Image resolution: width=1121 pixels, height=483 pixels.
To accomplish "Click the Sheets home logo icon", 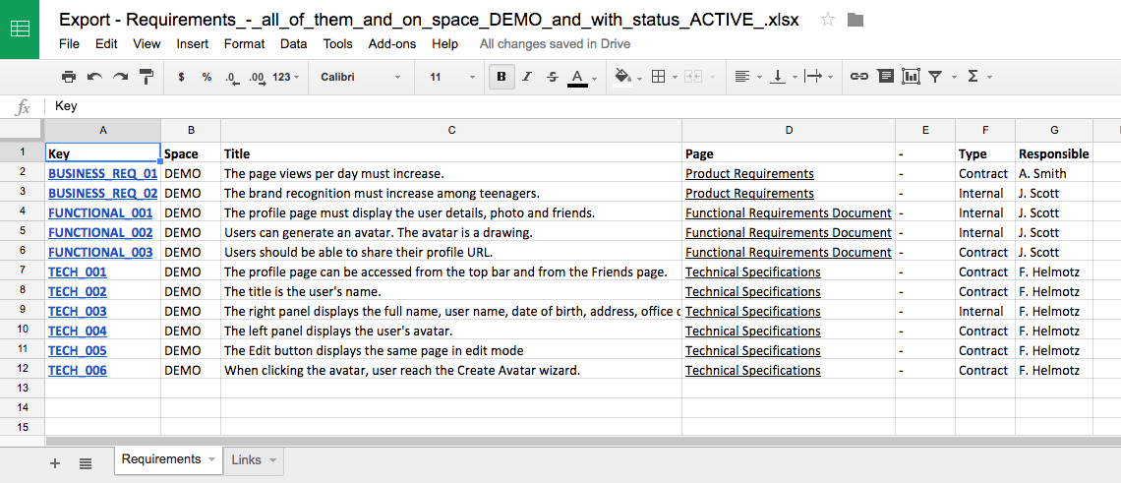I will pos(20,29).
